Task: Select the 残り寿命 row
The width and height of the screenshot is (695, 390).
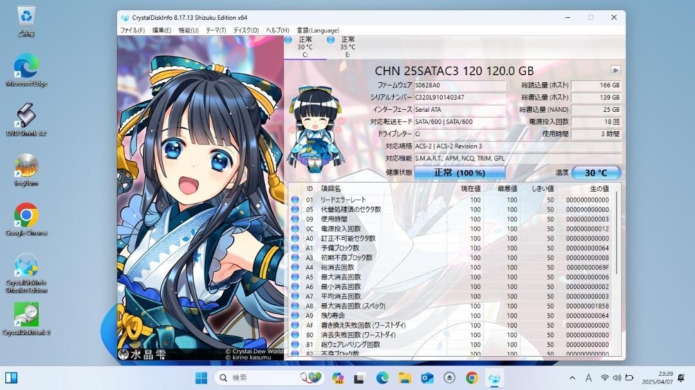Action: [x=450, y=315]
